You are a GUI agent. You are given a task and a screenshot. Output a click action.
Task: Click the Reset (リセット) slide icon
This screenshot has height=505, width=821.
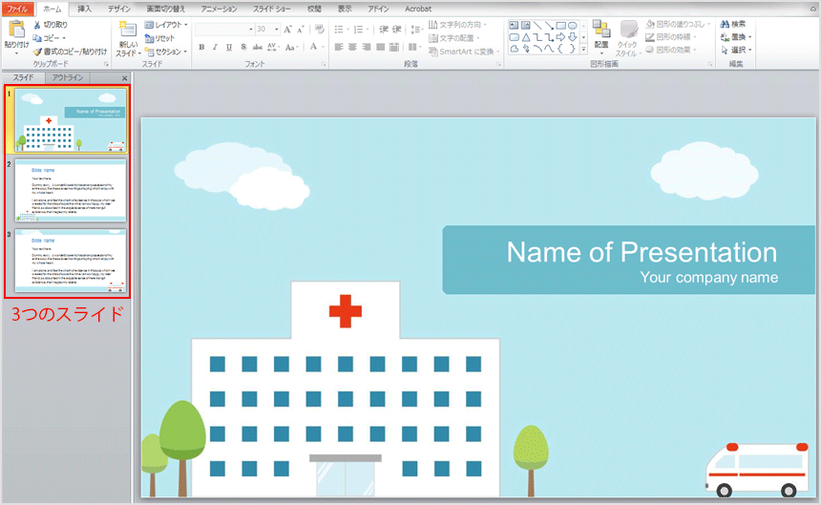tap(149, 38)
